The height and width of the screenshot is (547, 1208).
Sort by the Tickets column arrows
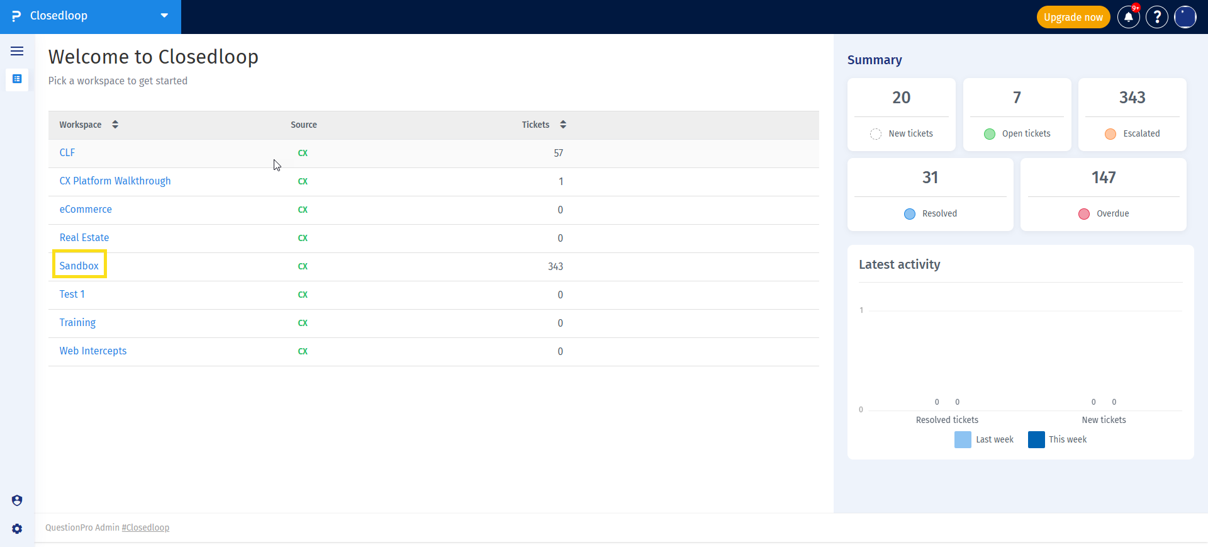point(563,125)
